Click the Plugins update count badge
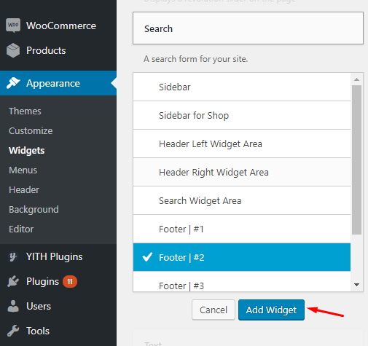368x346 pixels. tap(70, 282)
